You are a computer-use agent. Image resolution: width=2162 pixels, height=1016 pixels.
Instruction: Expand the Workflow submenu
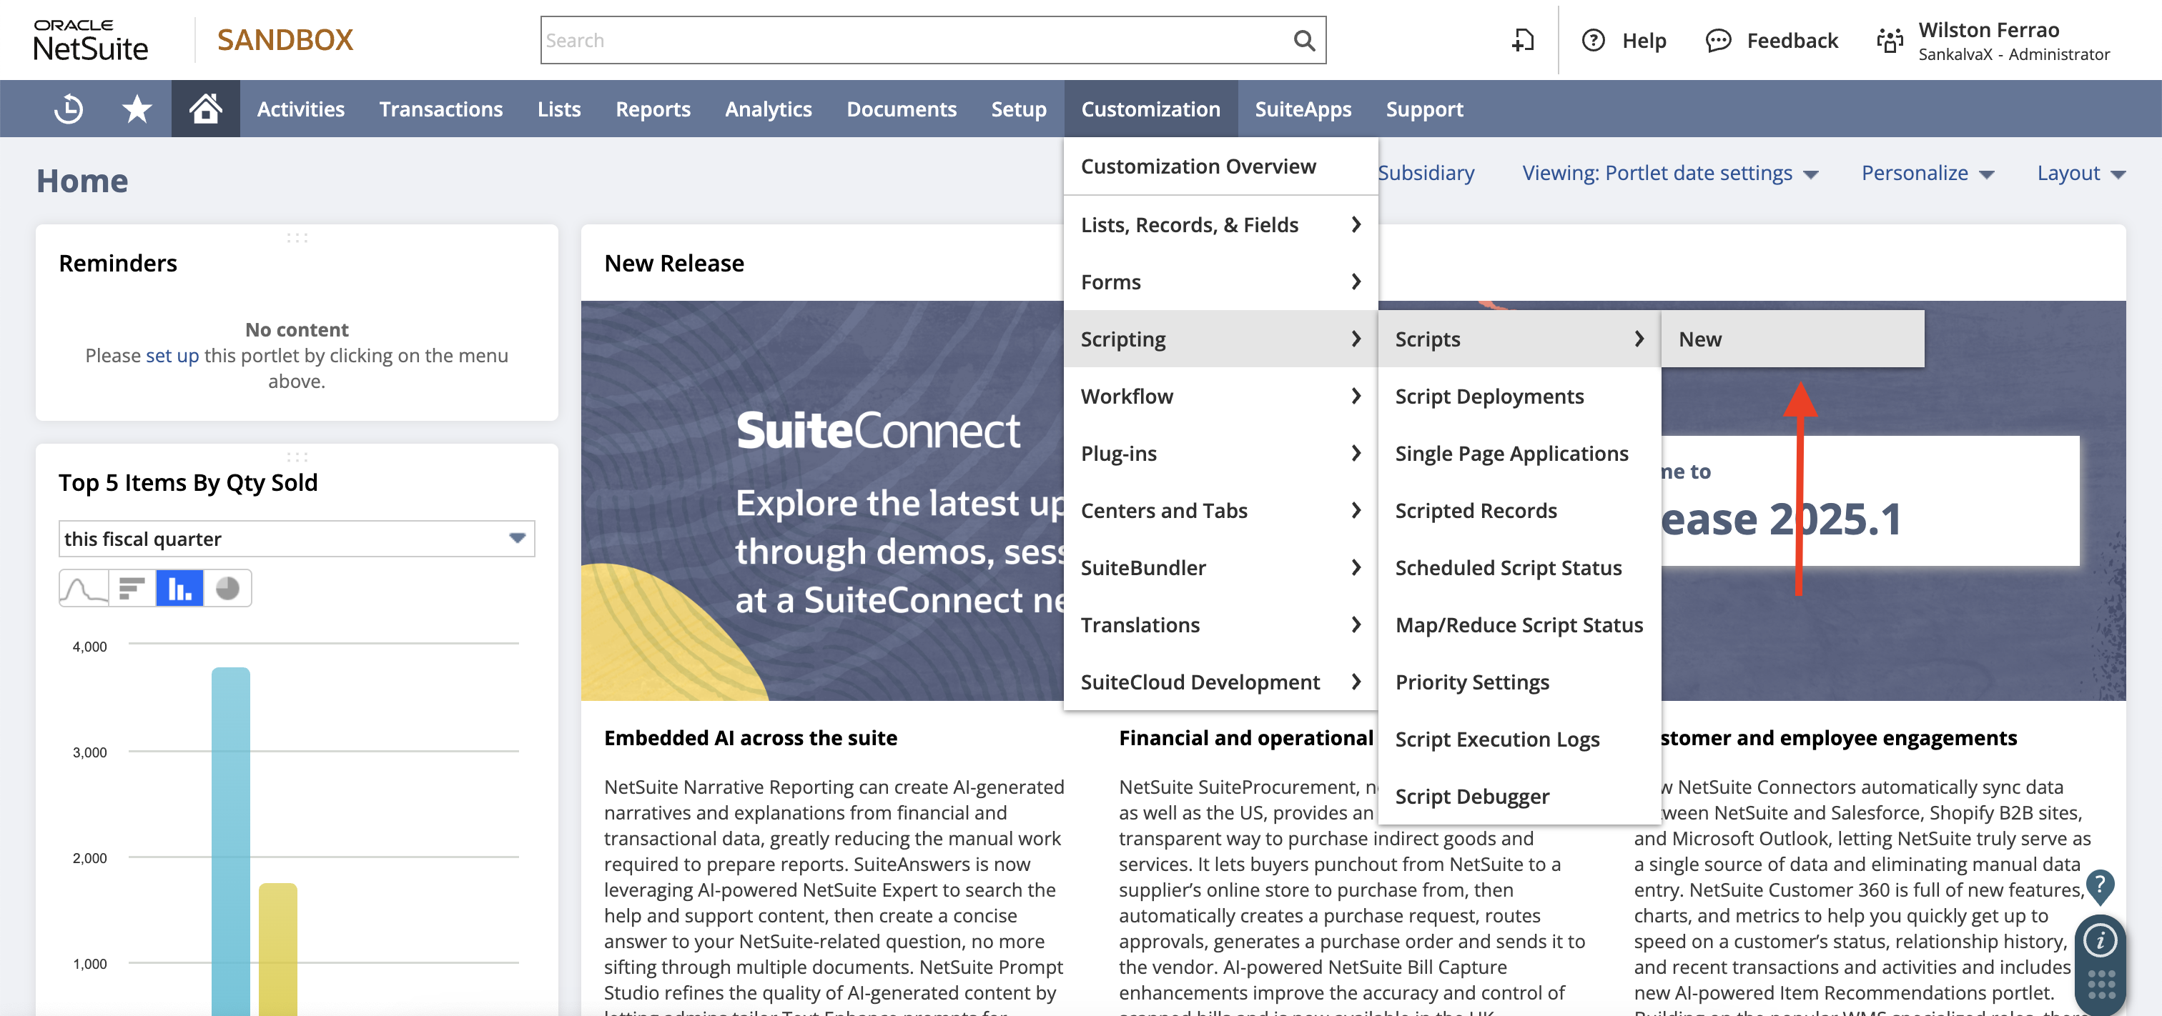coord(1220,396)
